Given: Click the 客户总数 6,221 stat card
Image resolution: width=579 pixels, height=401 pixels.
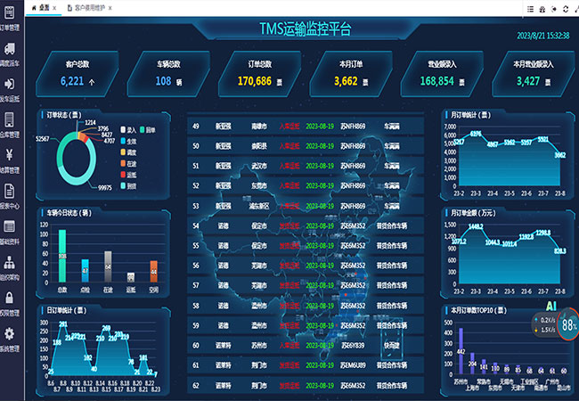Looking at the screenshot, I should tap(78, 73).
